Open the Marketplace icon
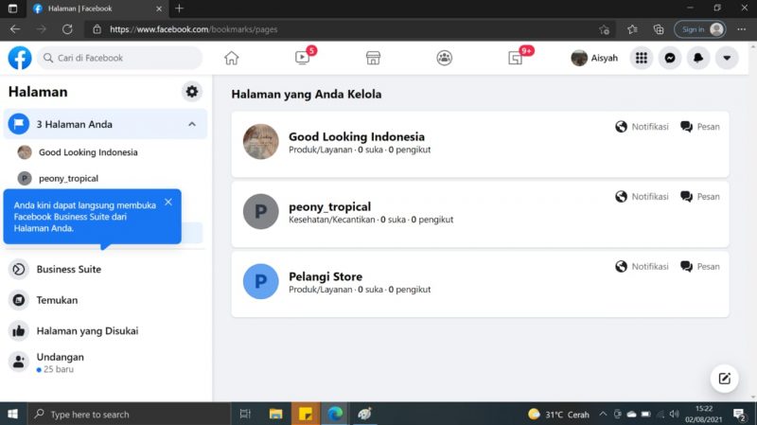Image resolution: width=757 pixels, height=425 pixels. [373, 58]
